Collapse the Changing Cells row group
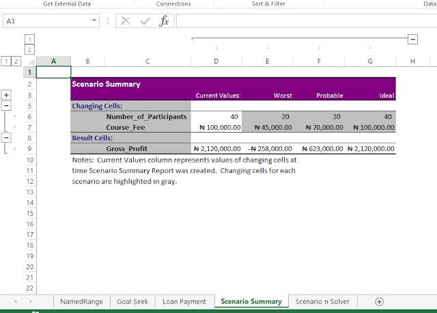This screenshot has width=437, height=313. [x=6, y=106]
